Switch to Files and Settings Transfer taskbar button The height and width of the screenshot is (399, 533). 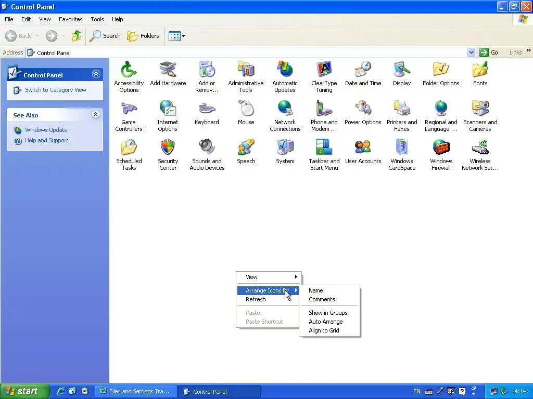coord(136,391)
